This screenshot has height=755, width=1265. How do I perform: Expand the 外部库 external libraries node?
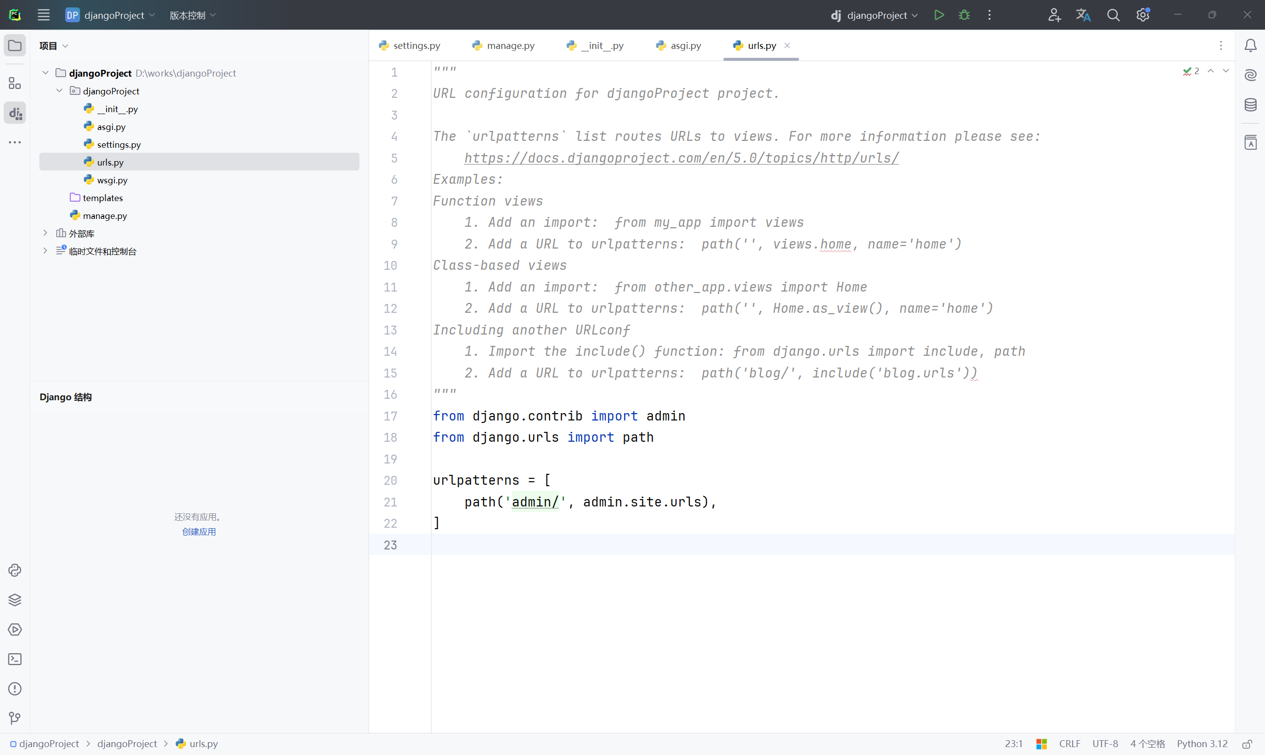45,233
